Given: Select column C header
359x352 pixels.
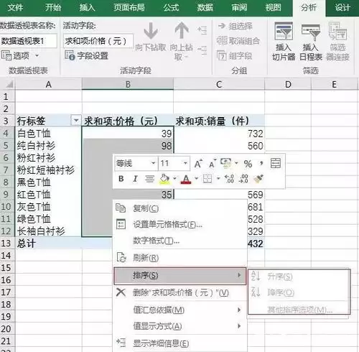Looking at the screenshot, I should [219, 85].
